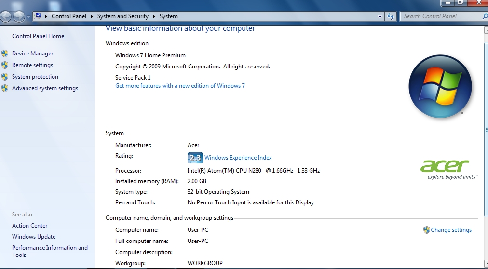Open the recent pages dropdown arrow
This screenshot has height=269, width=488.
(x=28, y=16)
